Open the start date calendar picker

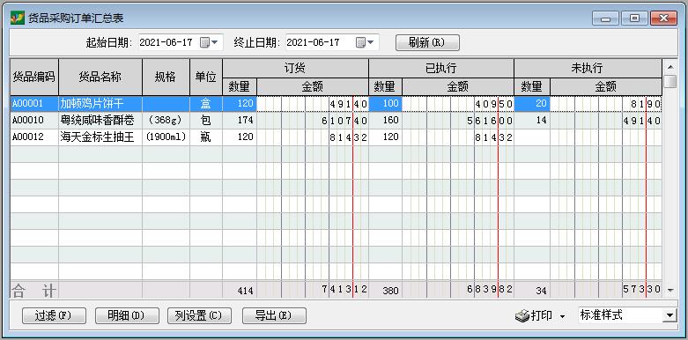coord(209,42)
